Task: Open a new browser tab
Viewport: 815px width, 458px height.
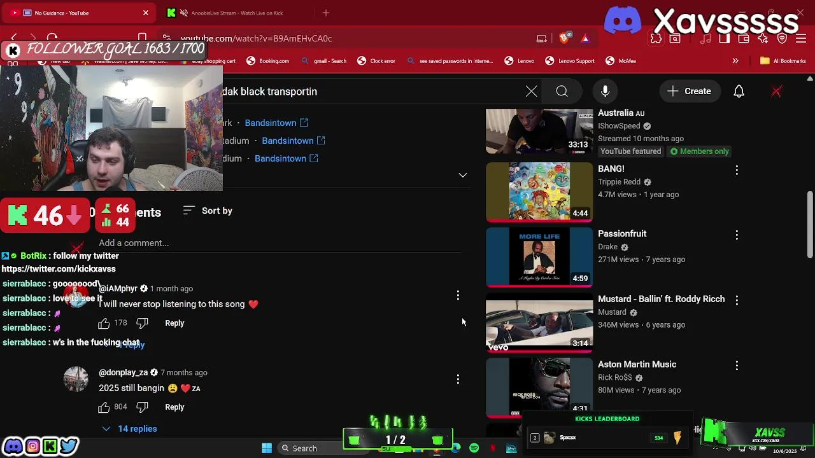Action: coord(326,13)
